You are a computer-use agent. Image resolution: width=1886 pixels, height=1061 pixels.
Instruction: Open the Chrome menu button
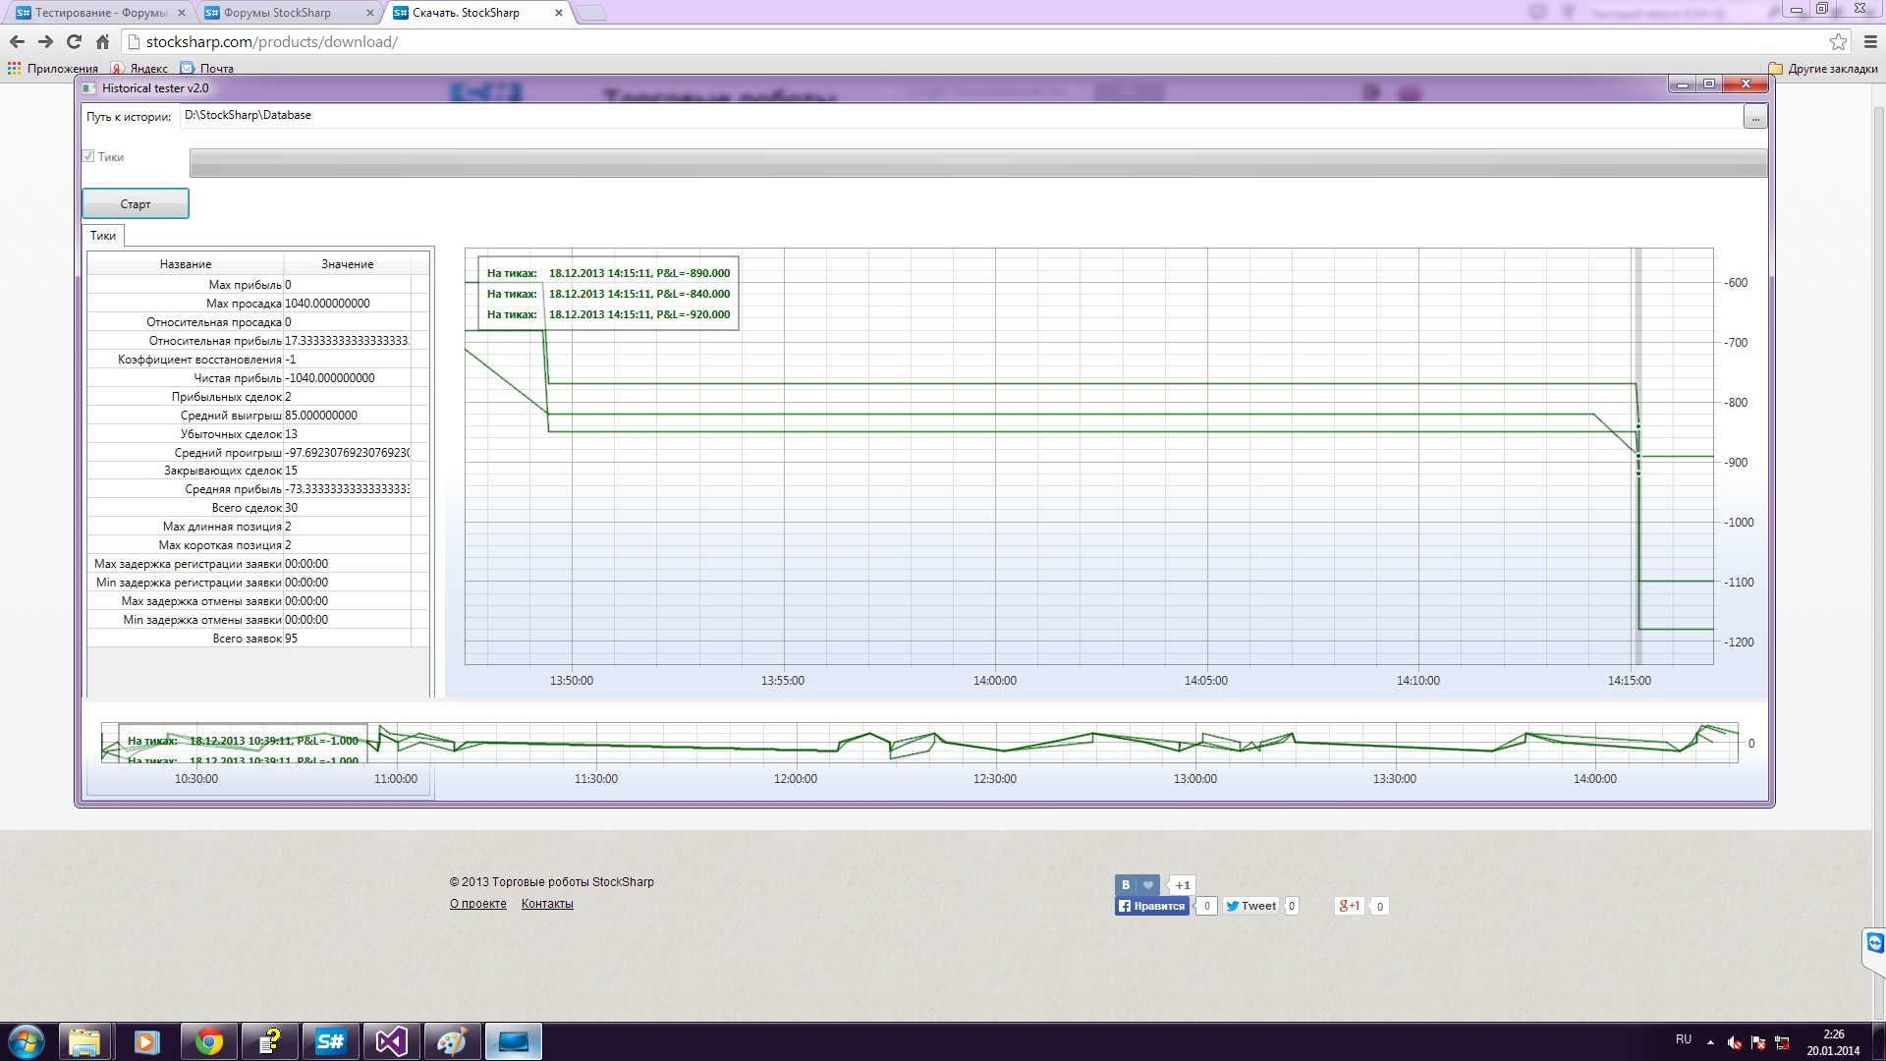(1870, 42)
